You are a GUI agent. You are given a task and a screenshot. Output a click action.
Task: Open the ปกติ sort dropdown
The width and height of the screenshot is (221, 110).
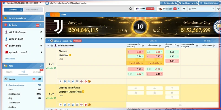pos(202,9)
